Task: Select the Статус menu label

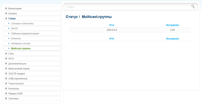Action: pos(12,19)
